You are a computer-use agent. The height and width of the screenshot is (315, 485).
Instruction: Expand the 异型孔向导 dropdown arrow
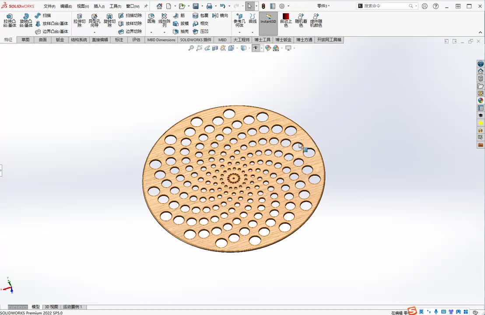(x=95, y=32)
